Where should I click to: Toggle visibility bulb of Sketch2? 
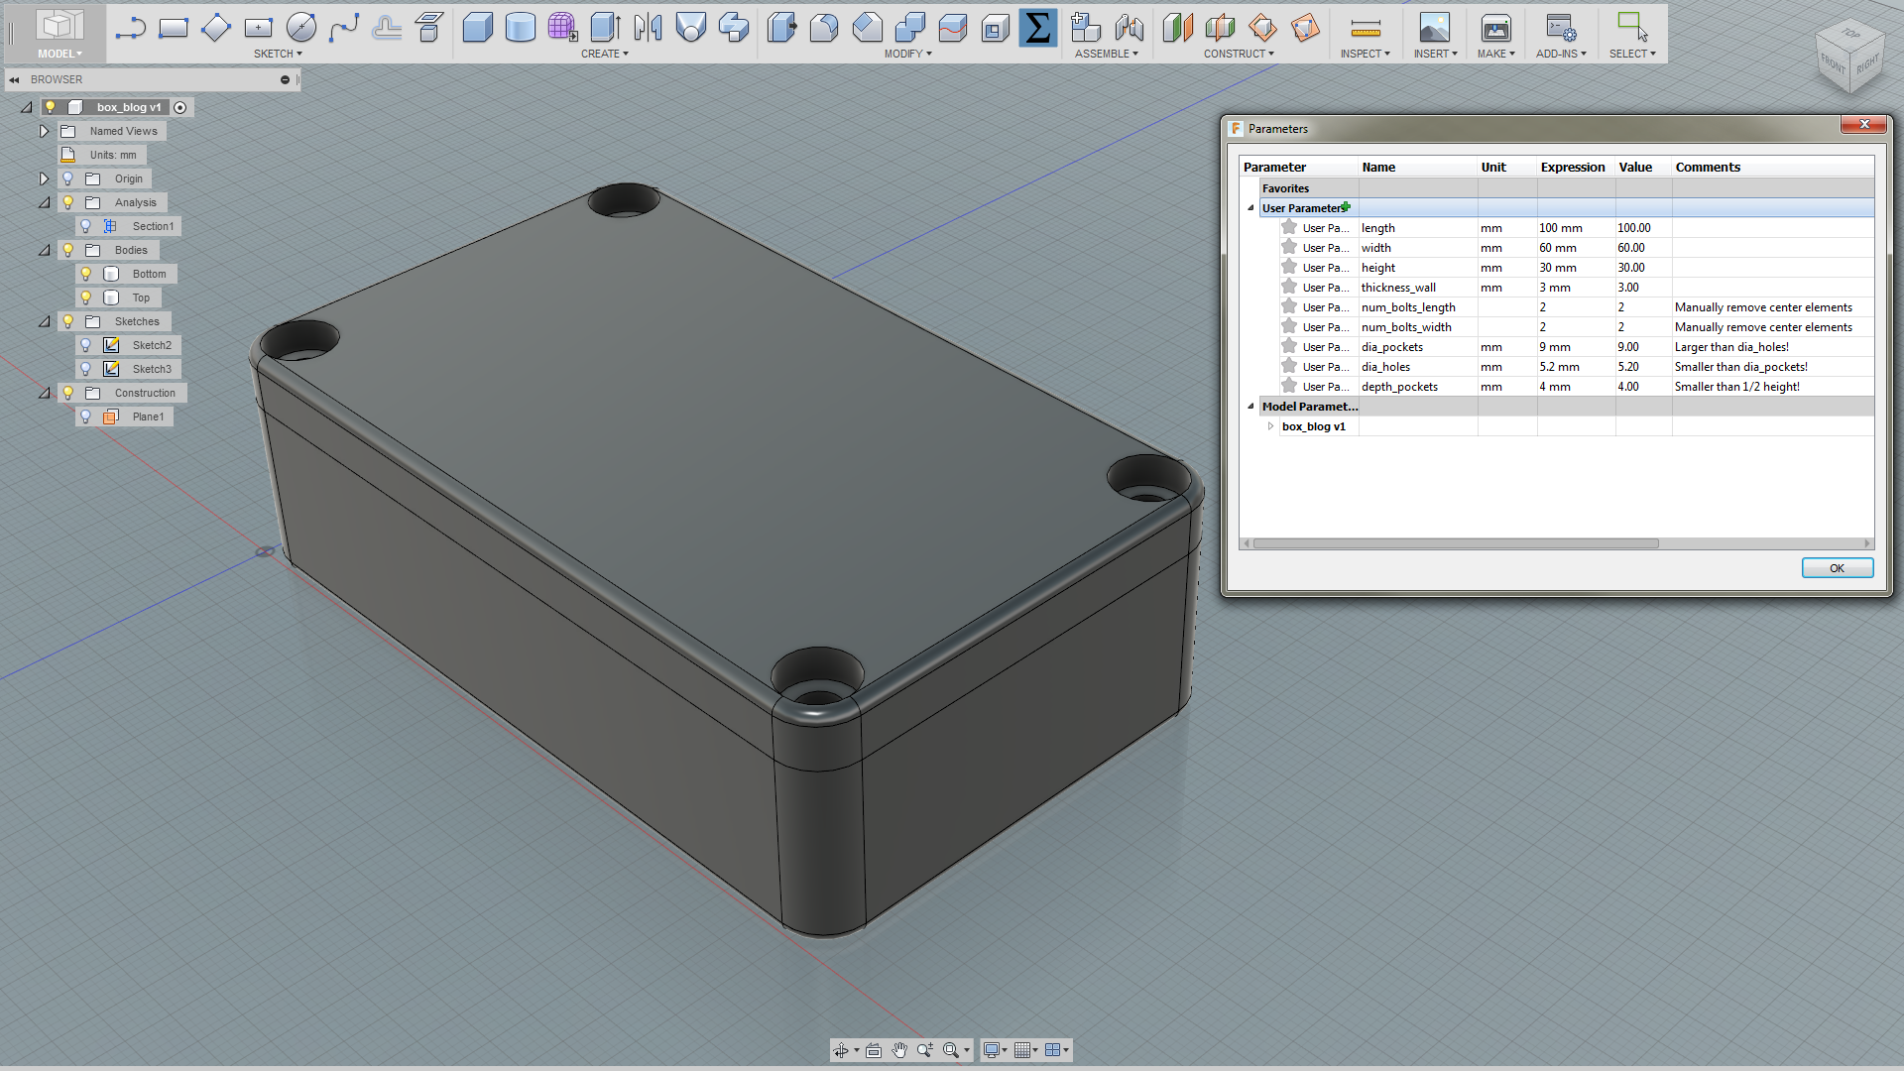pyautogui.click(x=86, y=345)
